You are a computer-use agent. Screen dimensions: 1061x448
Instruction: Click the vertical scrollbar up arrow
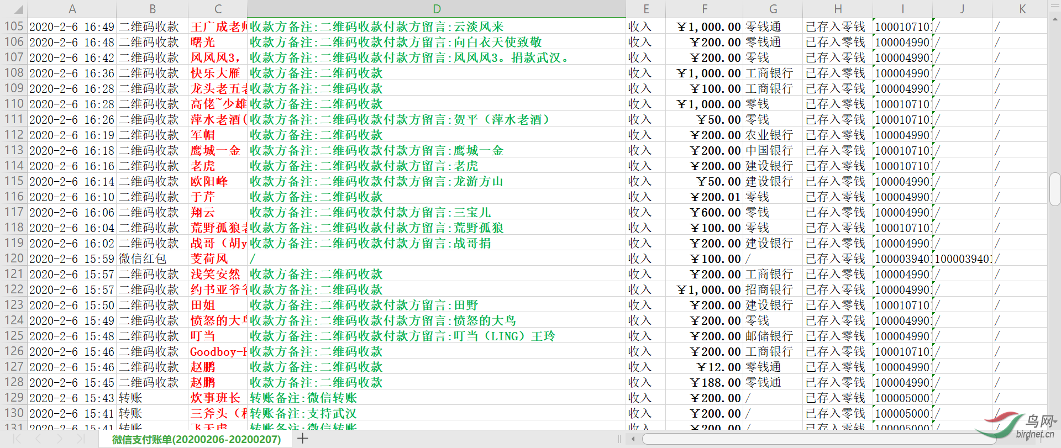(1055, 19)
